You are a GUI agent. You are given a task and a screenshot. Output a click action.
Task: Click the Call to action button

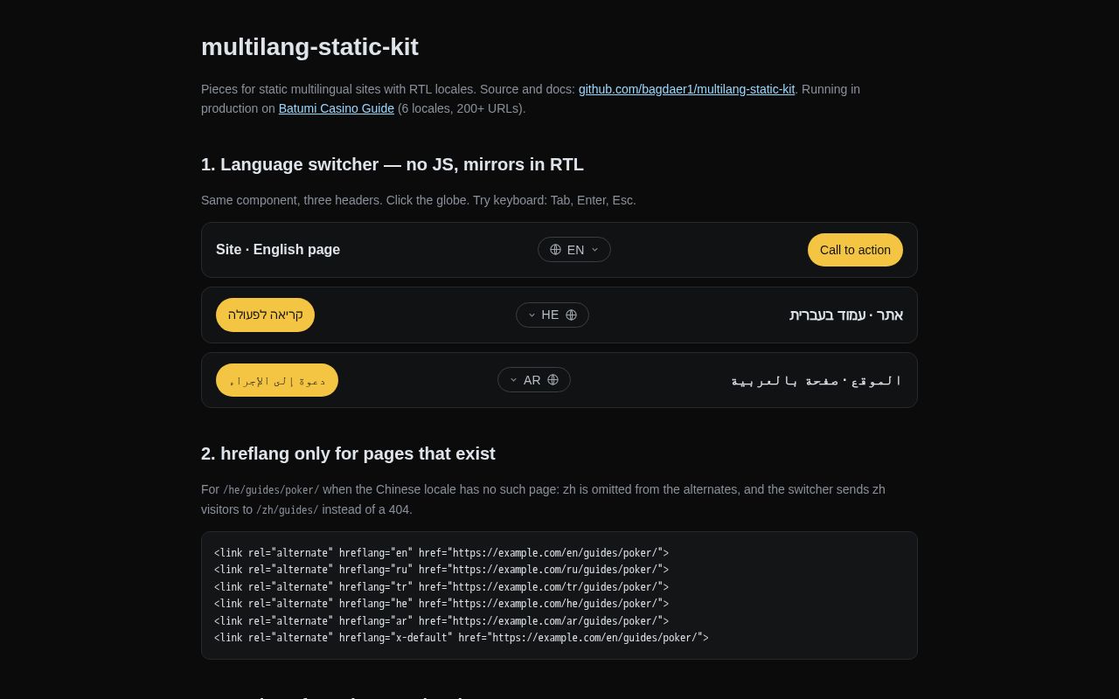click(855, 250)
